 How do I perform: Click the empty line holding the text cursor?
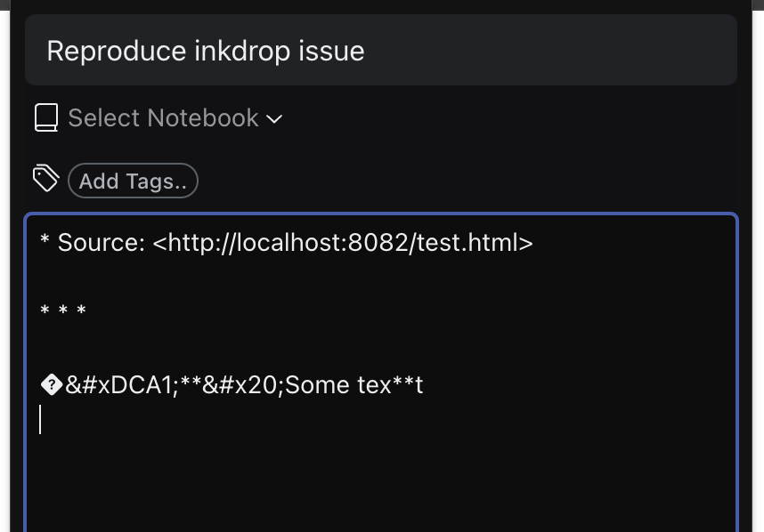coord(381,420)
